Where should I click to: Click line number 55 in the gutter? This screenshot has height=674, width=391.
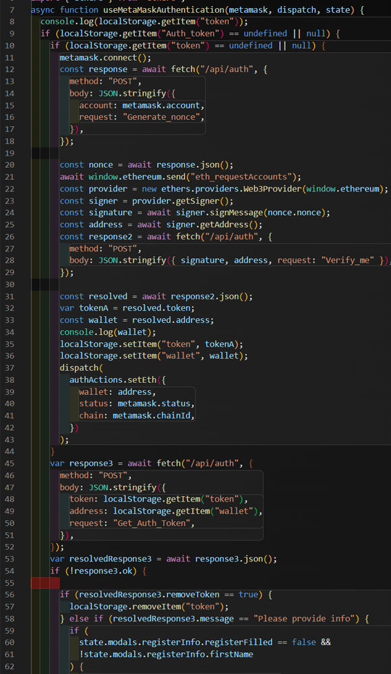[9, 583]
